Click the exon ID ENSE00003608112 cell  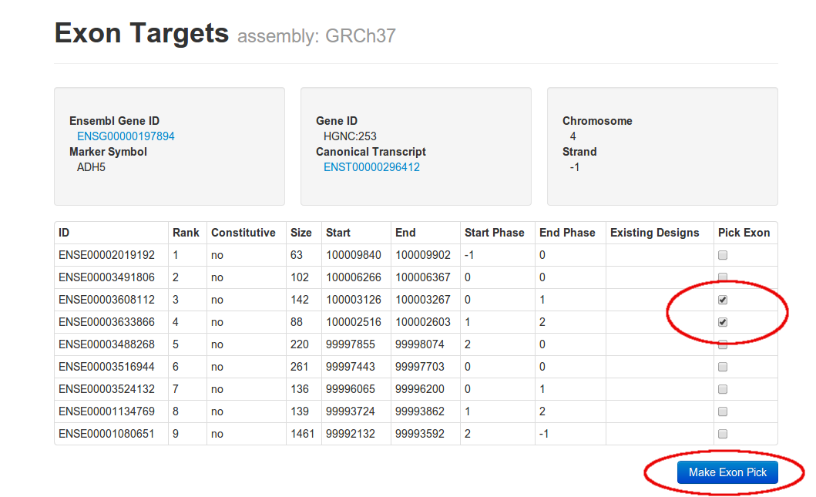point(106,300)
